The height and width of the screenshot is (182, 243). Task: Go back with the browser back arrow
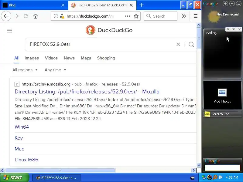6,16
